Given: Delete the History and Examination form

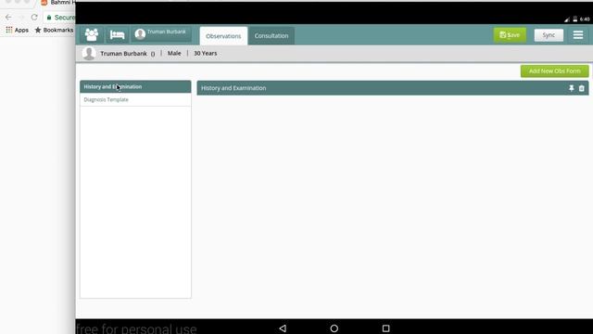Looking at the screenshot, I should tap(582, 88).
